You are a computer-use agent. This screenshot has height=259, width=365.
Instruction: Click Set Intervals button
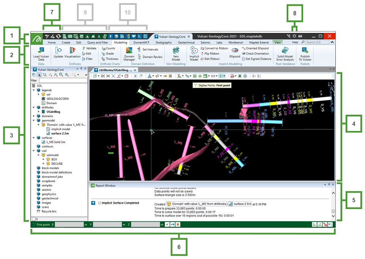(148, 50)
